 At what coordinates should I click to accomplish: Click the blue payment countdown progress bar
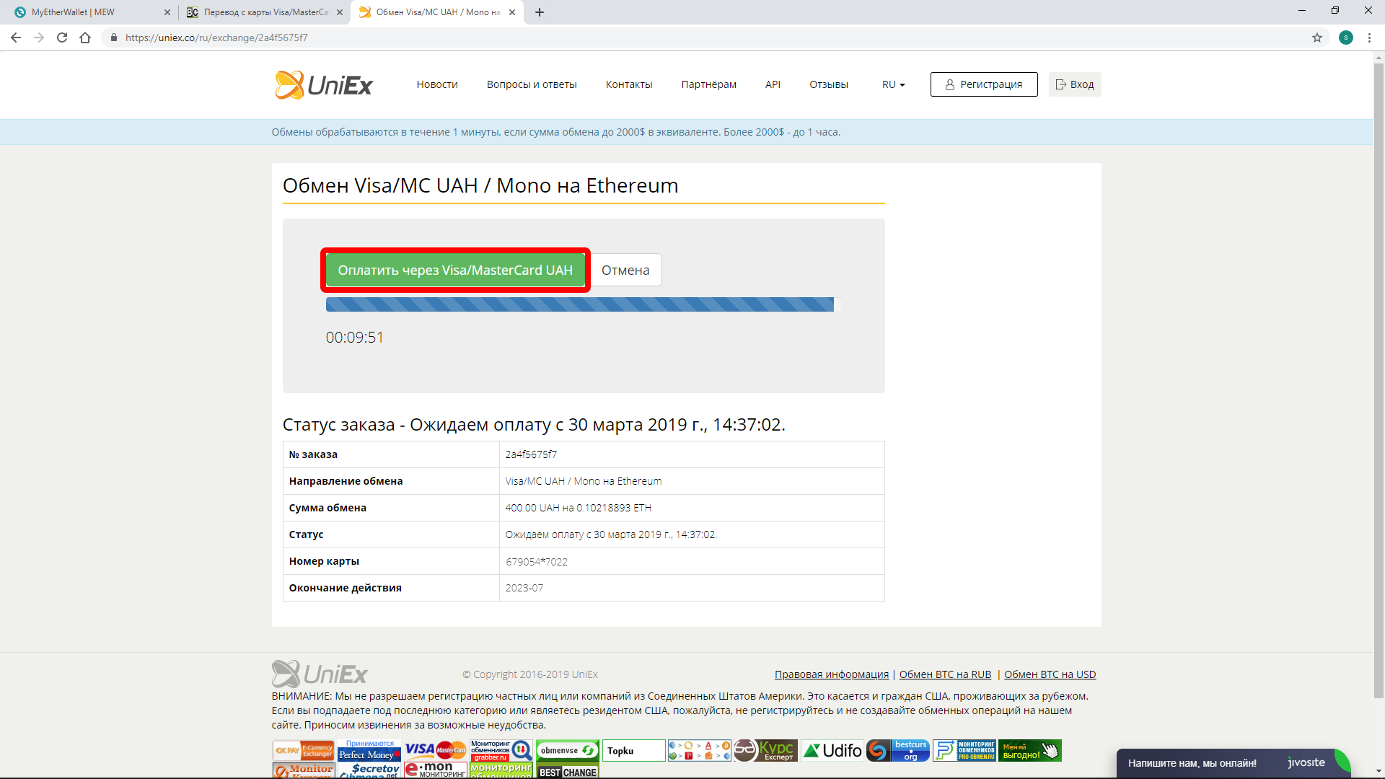(583, 304)
